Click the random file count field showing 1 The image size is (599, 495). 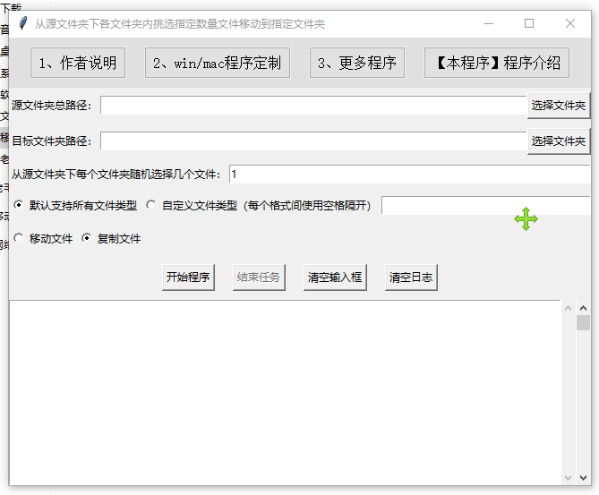(x=410, y=175)
